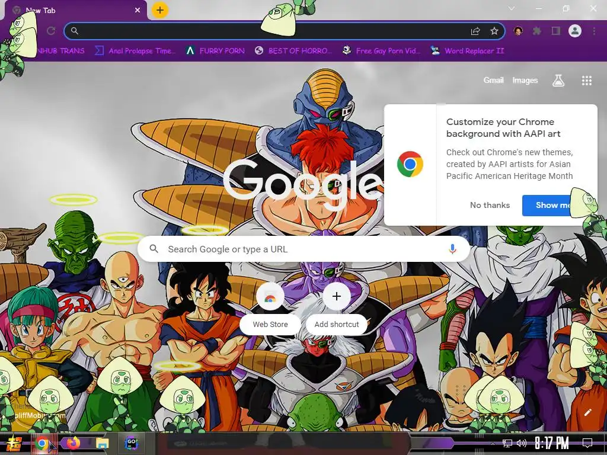Open the Gmail link
Screen dimensions: 607x455
click(494, 80)
